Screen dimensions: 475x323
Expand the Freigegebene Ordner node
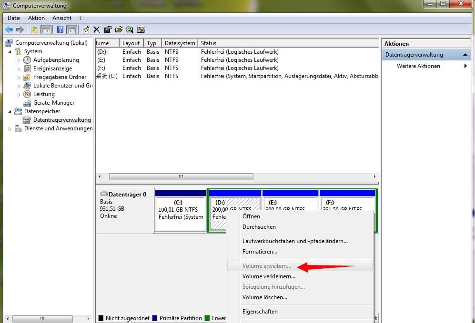coord(19,78)
